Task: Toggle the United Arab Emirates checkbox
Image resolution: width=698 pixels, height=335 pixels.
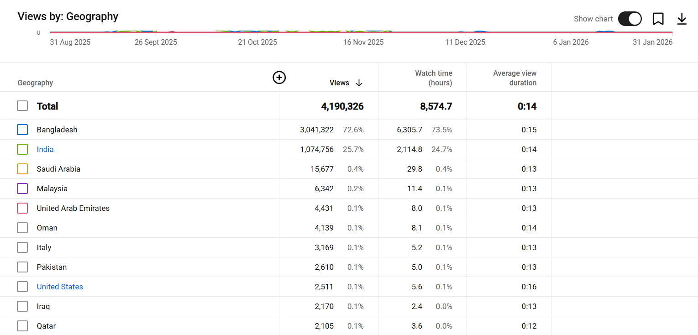Action: coord(22,208)
